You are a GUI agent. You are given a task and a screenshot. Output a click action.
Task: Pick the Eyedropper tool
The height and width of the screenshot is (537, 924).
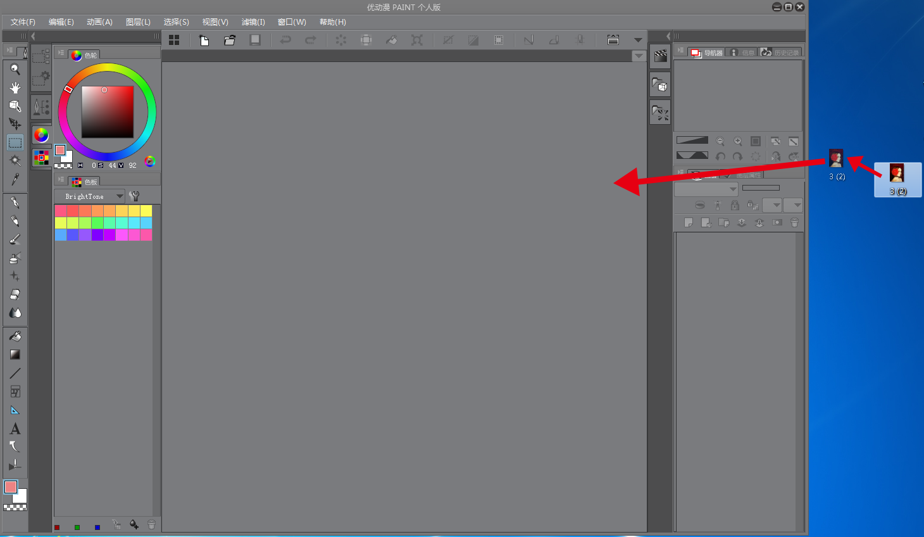(x=15, y=180)
